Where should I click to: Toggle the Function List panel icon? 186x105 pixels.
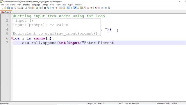[x=85, y=8]
